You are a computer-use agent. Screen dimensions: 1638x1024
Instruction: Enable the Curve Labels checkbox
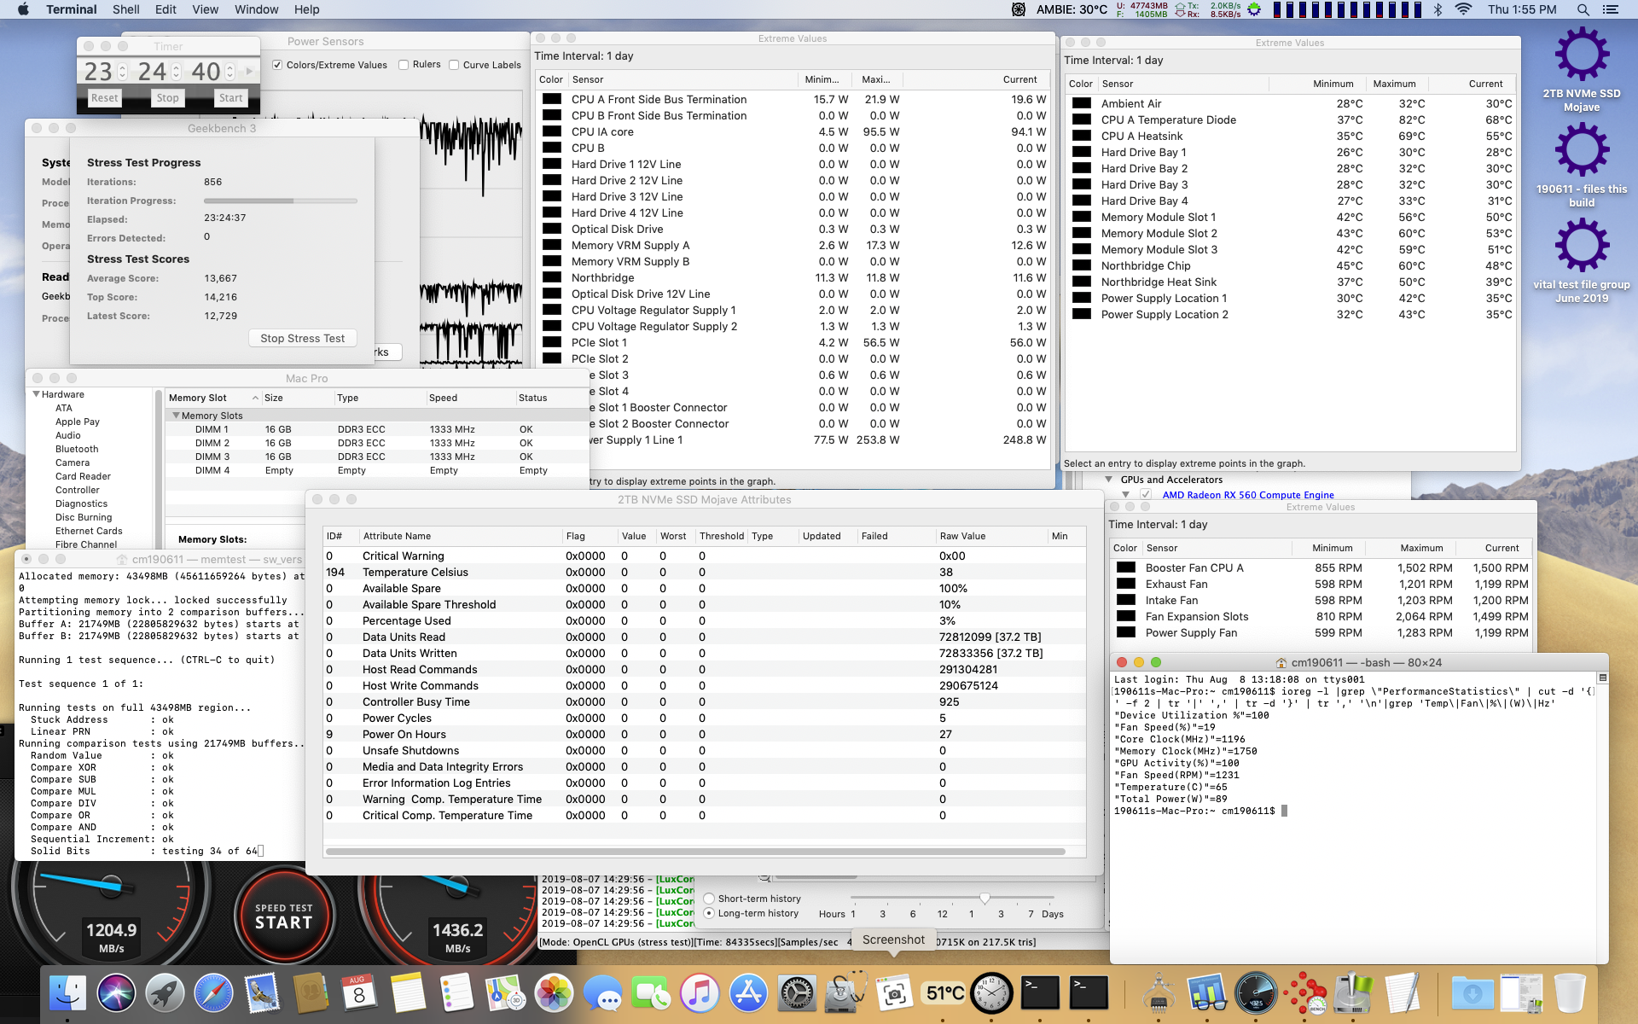454,65
